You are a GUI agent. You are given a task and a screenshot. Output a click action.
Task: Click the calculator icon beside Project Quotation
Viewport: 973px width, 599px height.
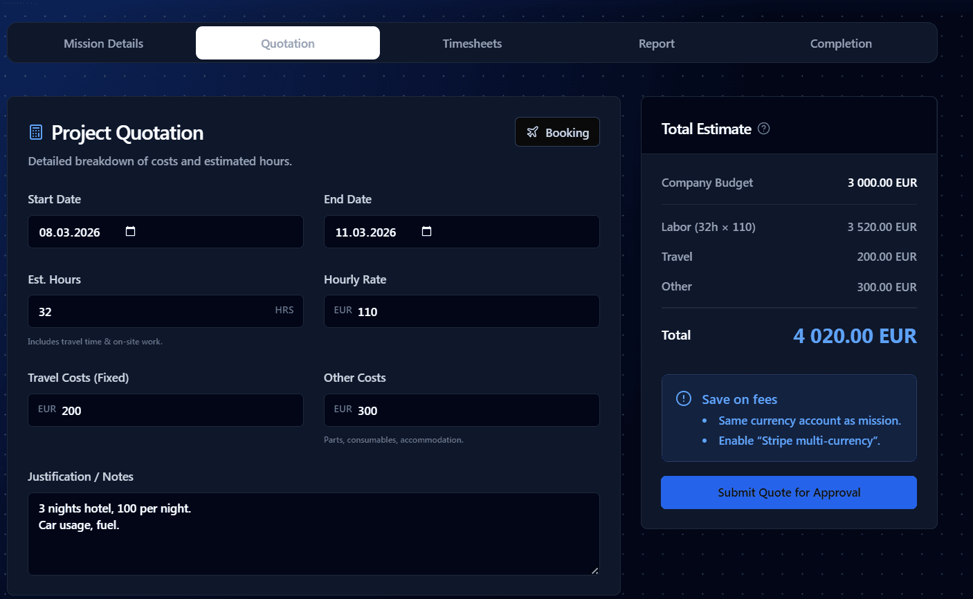point(36,132)
